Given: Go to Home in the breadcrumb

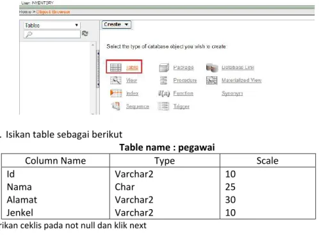Looking at the screenshot, I should [x=25, y=12].
